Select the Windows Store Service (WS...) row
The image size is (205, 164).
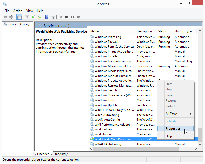click(123, 95)
